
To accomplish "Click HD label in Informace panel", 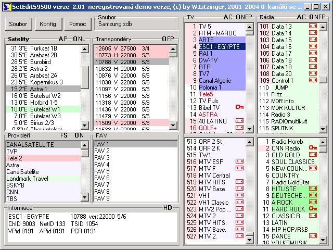I will point(168,208).
